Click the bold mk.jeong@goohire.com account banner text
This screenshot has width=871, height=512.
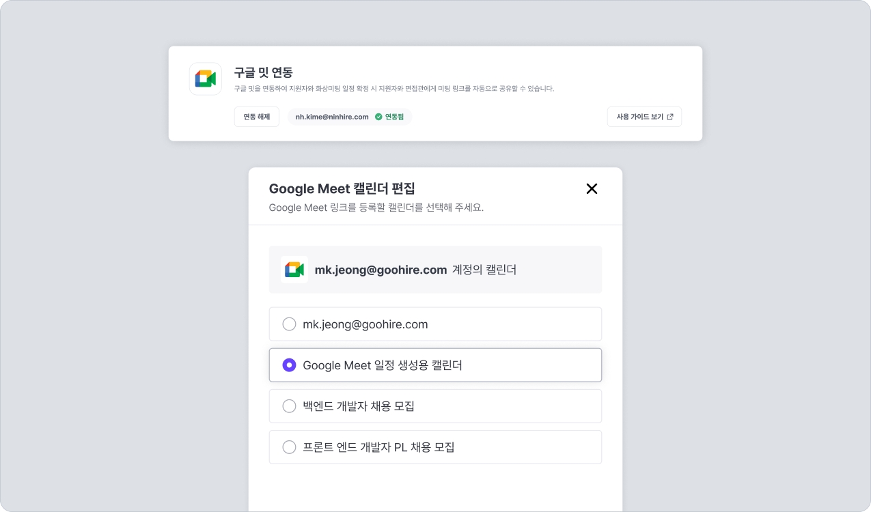coord(381,270)
